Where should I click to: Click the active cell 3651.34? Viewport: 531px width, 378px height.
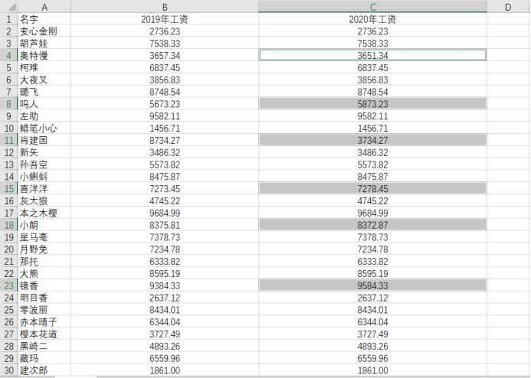coord(372,55)
